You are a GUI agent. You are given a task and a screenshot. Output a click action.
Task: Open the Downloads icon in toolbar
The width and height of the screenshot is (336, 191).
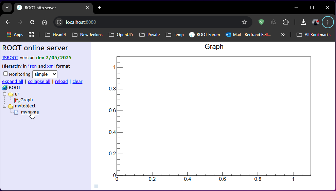(303, 22)
